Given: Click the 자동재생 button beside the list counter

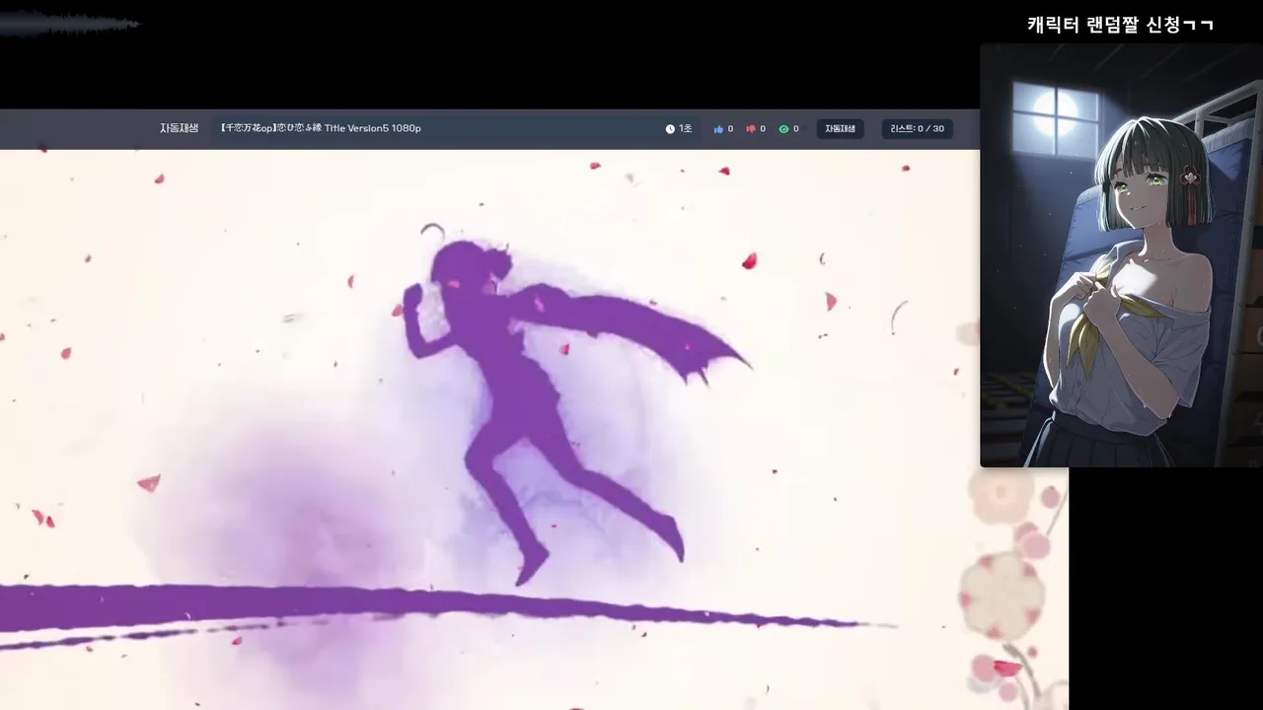Looking at the screenshot, I should (x=840, y=129).
